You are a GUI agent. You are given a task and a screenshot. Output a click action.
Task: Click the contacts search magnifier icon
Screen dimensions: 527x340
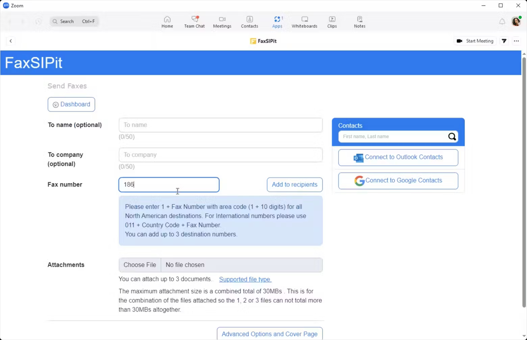coord(452,137)
